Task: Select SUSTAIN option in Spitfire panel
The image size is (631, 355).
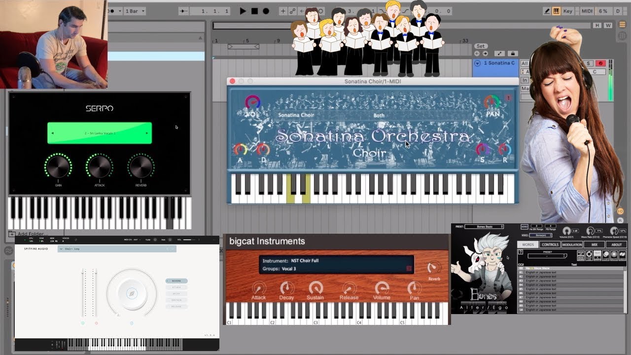Action: [x=176, y=300]
